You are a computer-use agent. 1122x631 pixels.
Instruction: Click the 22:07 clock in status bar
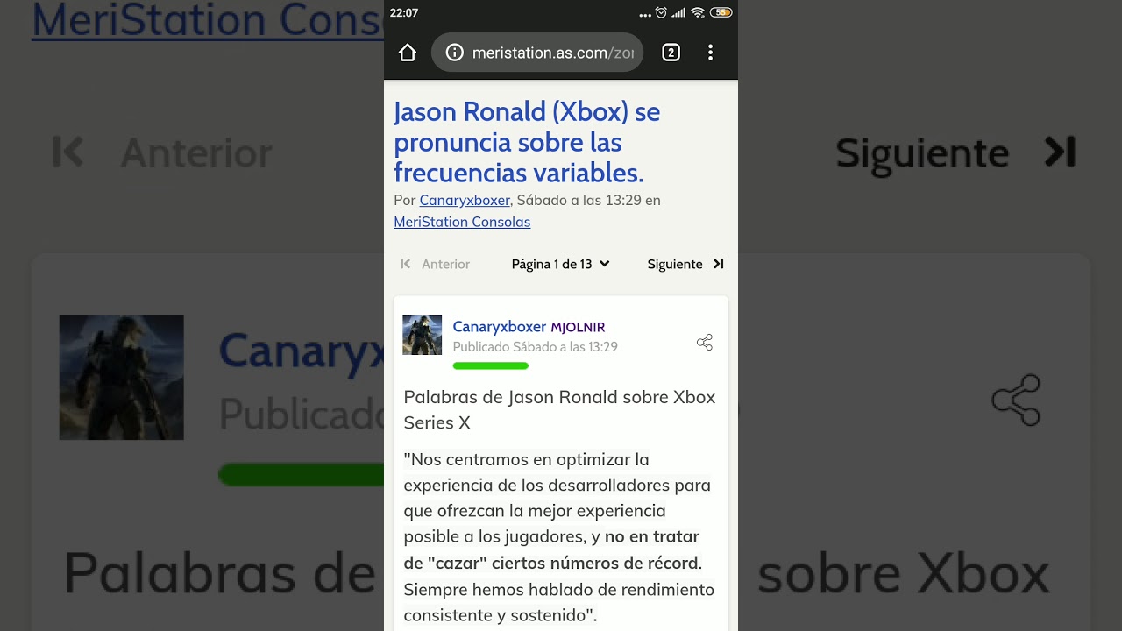(x=404, y=13)
